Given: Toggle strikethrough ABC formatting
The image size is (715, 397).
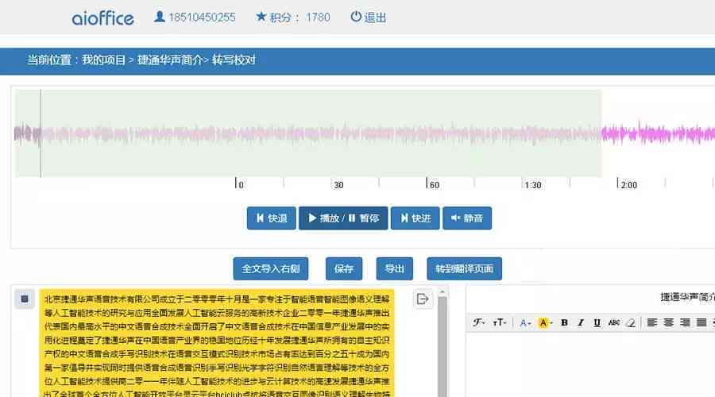Looking at the screenshot, I should point(614,322).
